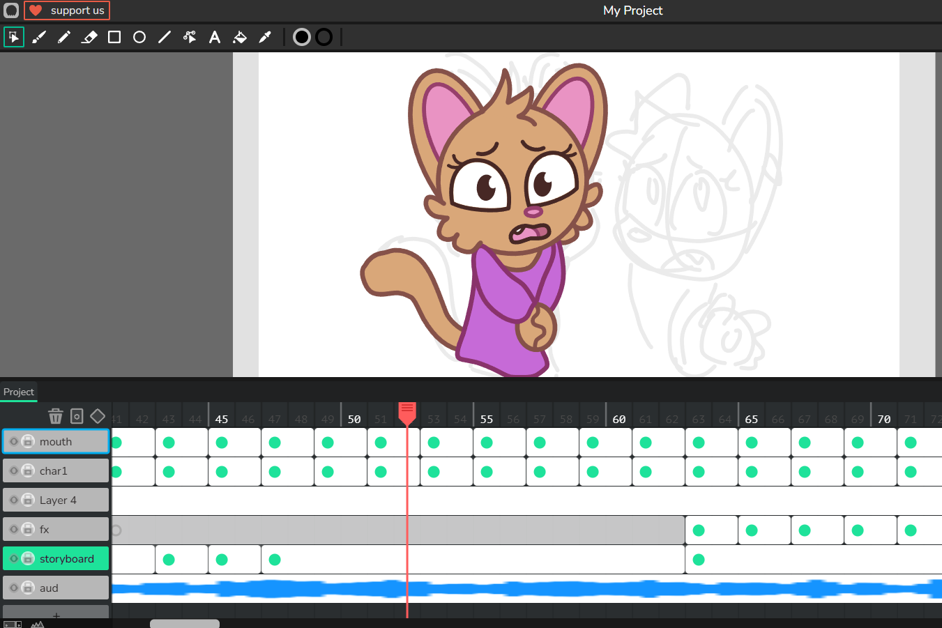Lock the Layer 4 layer
The width and height of the screenshot is (942, 628).
[28, 500]
